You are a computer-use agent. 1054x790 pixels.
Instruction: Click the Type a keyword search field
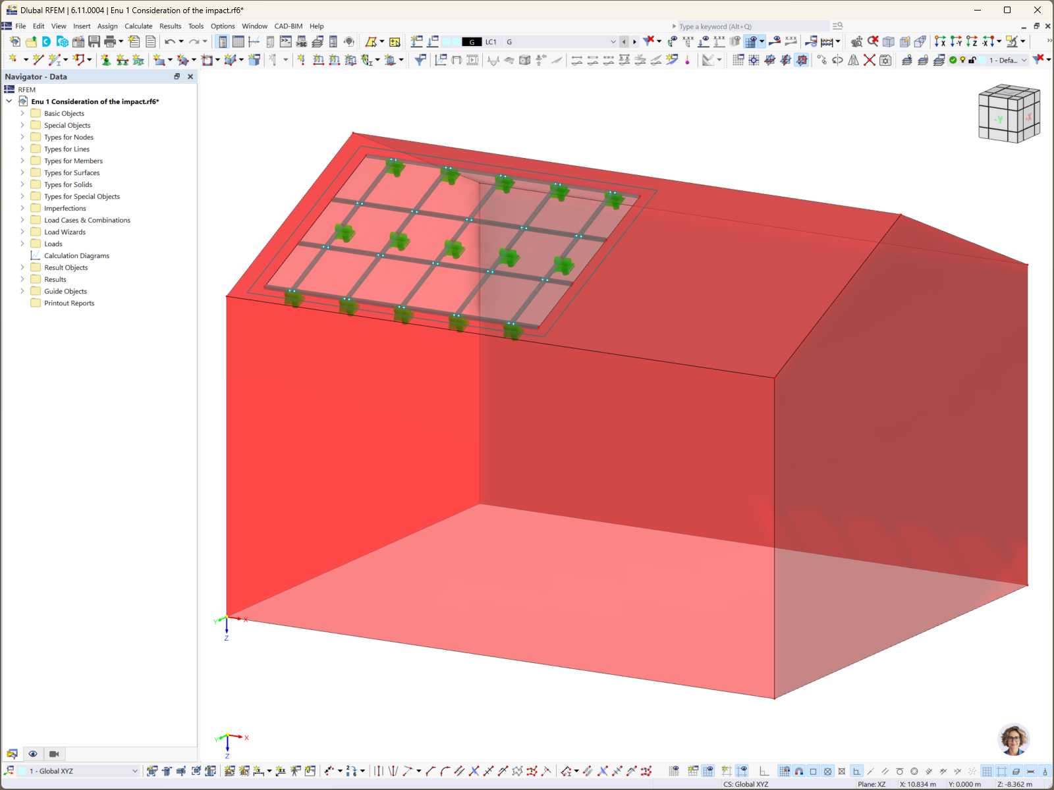[744, 26]
